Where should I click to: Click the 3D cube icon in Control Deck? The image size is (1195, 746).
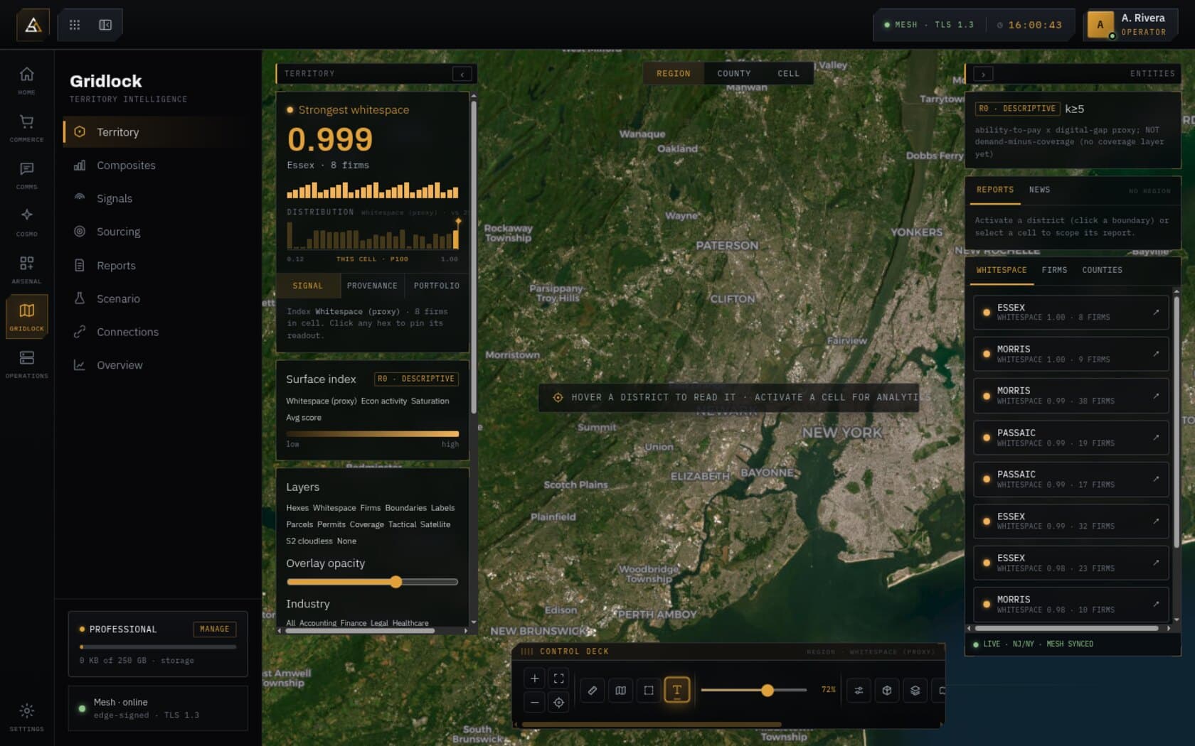coord(887,690)
